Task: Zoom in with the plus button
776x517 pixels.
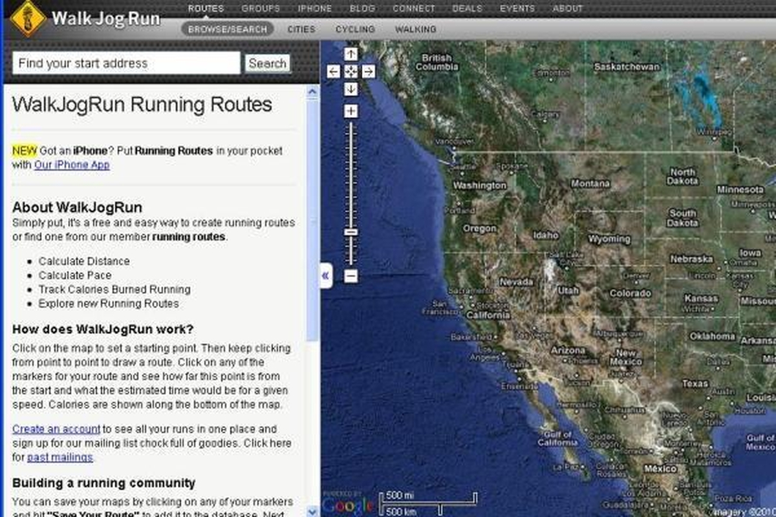Action: click(x=350, y=112)
